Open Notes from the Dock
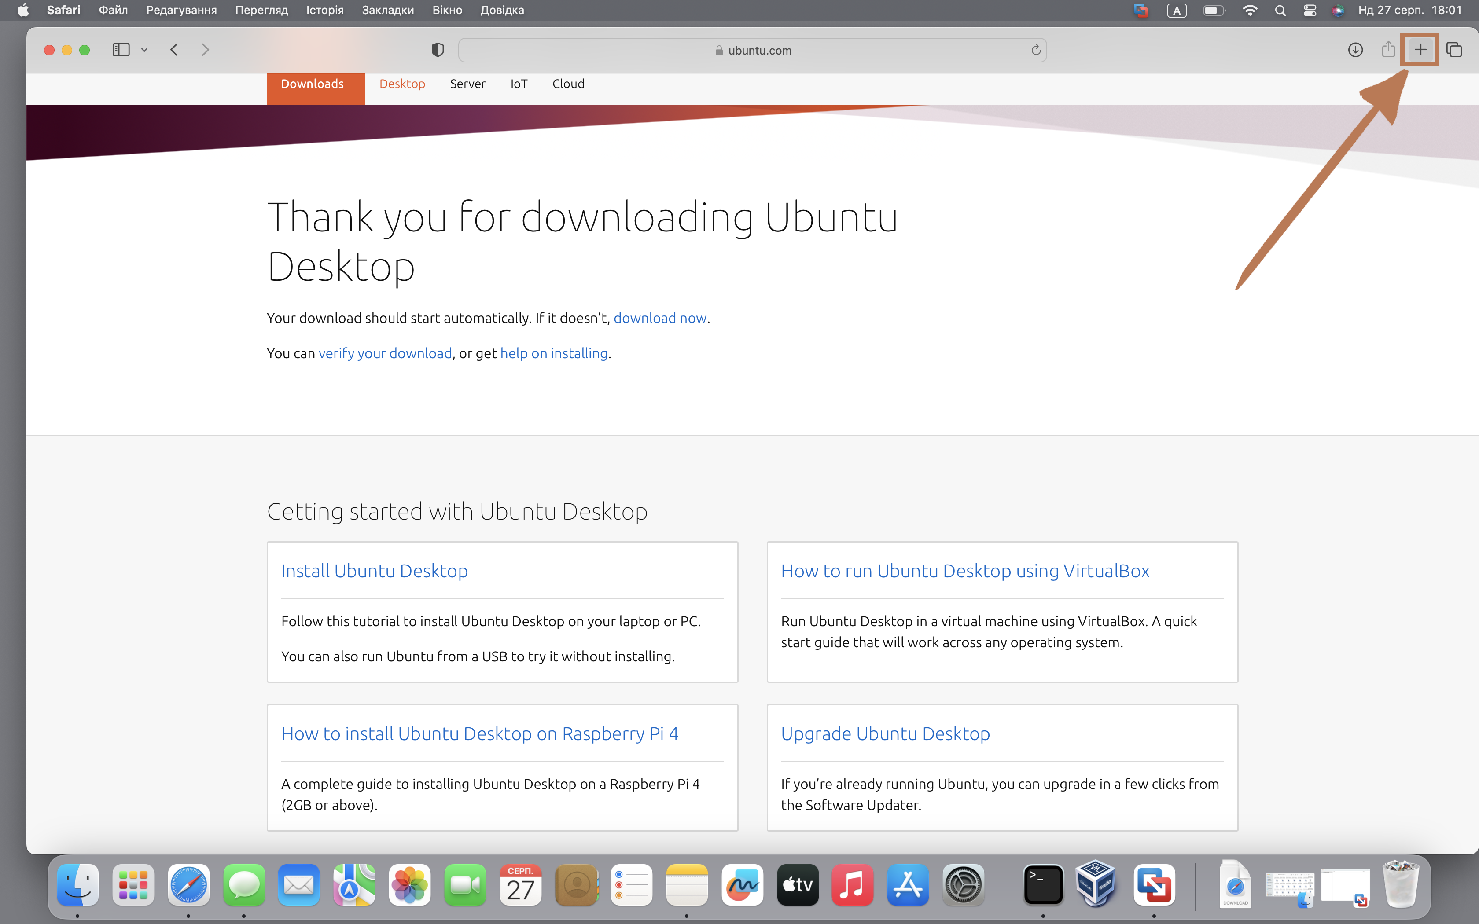The image size is (1479, 924). click(x=687, y=884)
